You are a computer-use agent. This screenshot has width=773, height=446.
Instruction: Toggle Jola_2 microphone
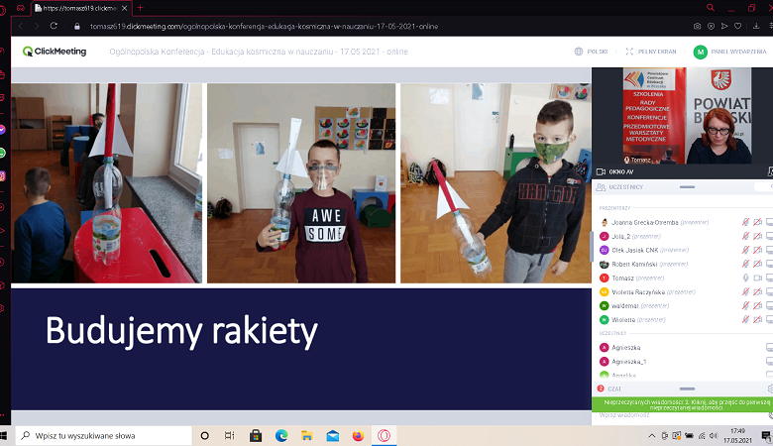[745, 236]
